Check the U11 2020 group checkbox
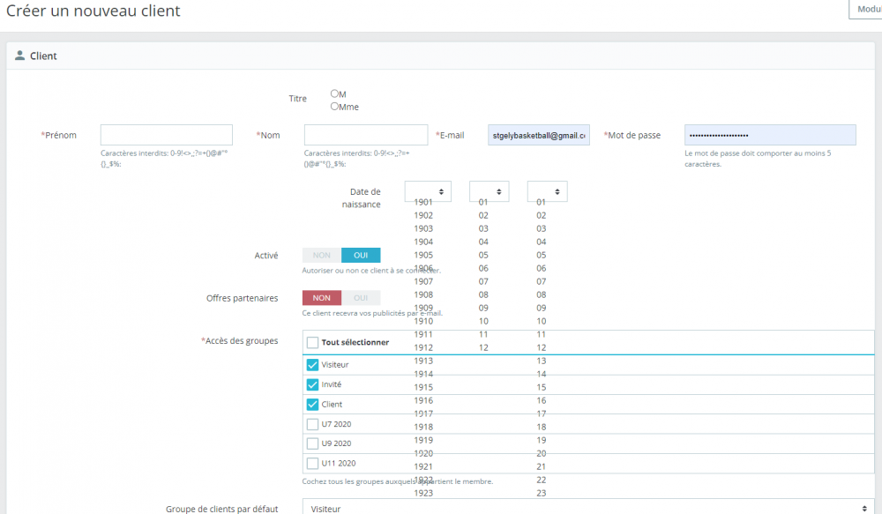Image resolution: width=882 pixels, height=514 pixels. tap(312, 463)
